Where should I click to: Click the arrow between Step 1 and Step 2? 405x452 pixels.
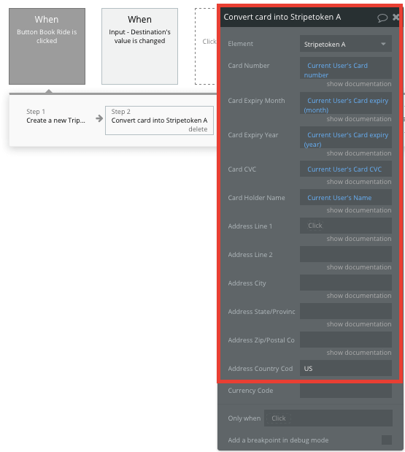(x=99, y=118)
